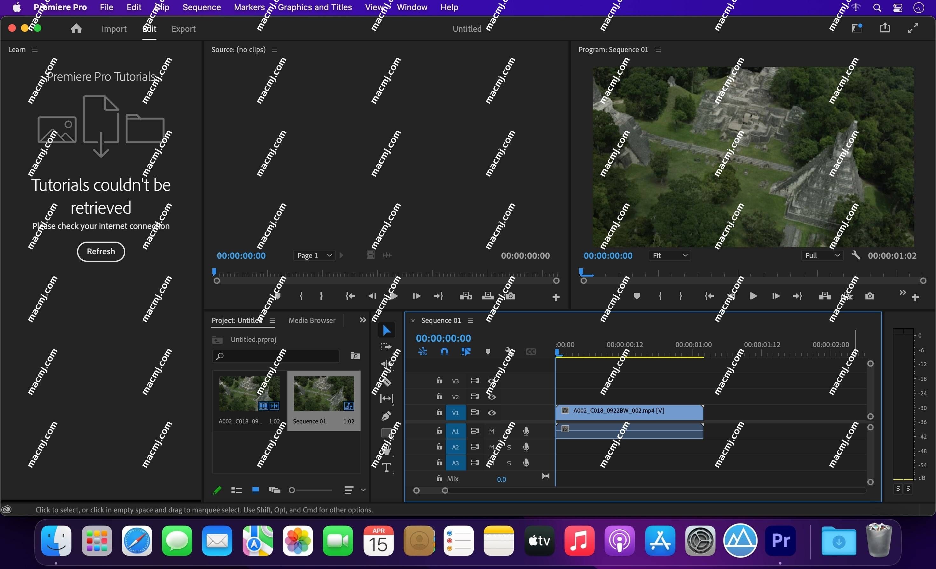Drag the Mix level slider on timeline

[502, 478]
